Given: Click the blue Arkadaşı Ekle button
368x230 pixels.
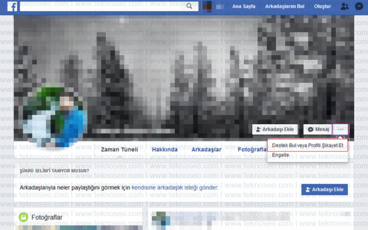Looking at the screenshot, I should 324,189.
